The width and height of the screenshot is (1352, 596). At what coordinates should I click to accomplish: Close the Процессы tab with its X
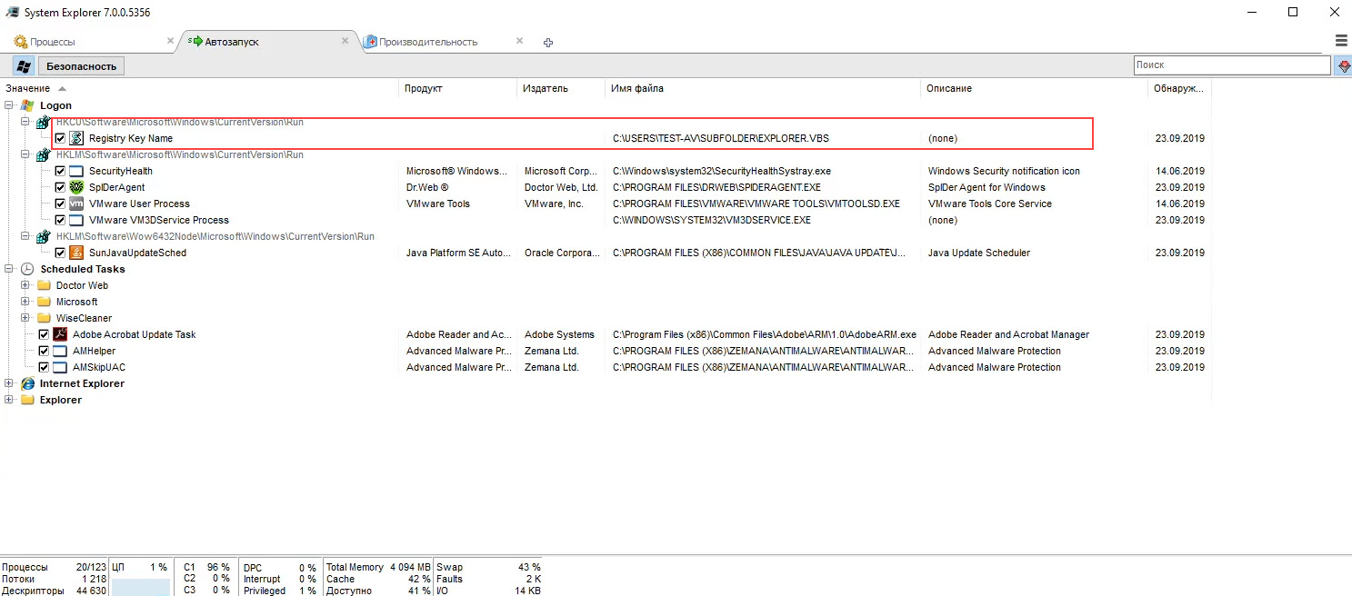pyautogui.click(x=170, y=41)
